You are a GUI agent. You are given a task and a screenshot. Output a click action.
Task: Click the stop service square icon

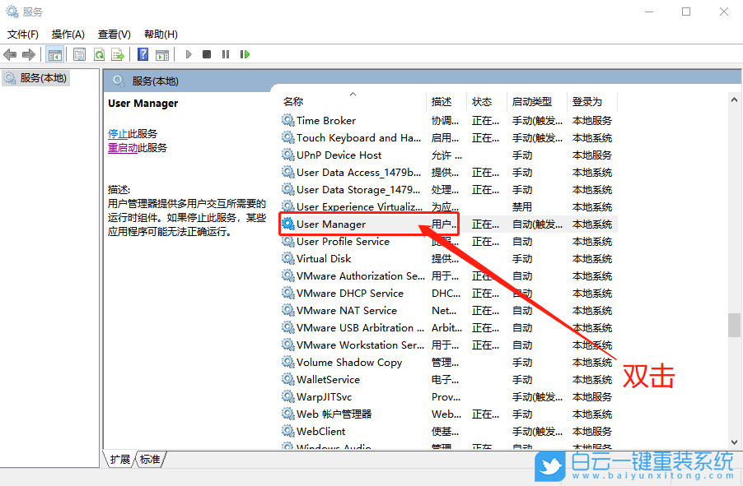point(207,54)
